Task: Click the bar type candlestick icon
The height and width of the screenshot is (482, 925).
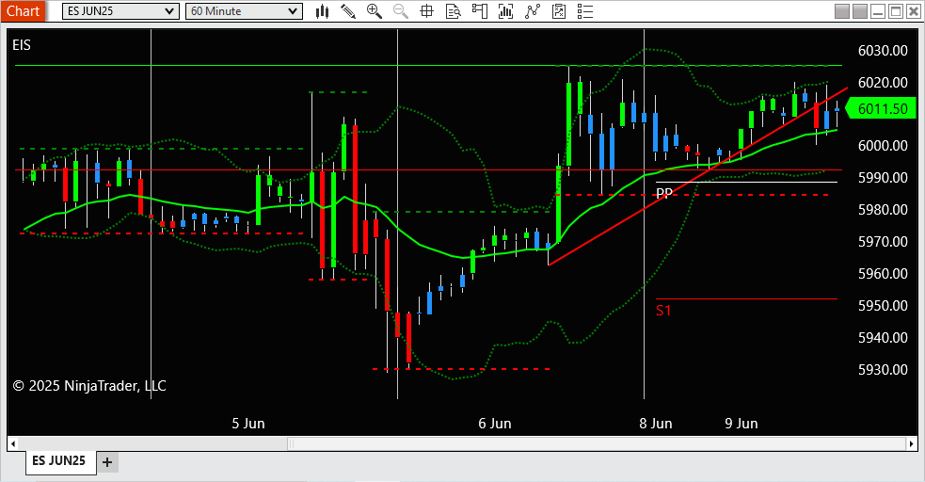Action: (322, 11)
